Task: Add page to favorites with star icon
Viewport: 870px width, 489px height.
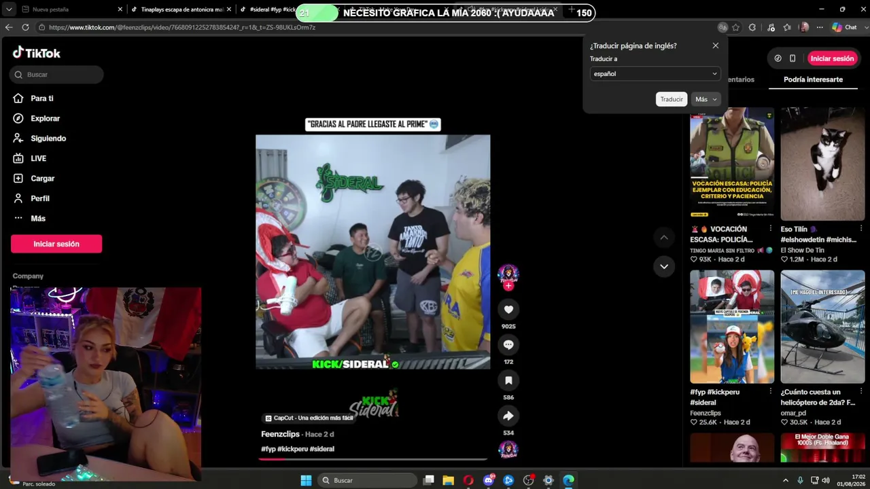Action: coord(735,27)
